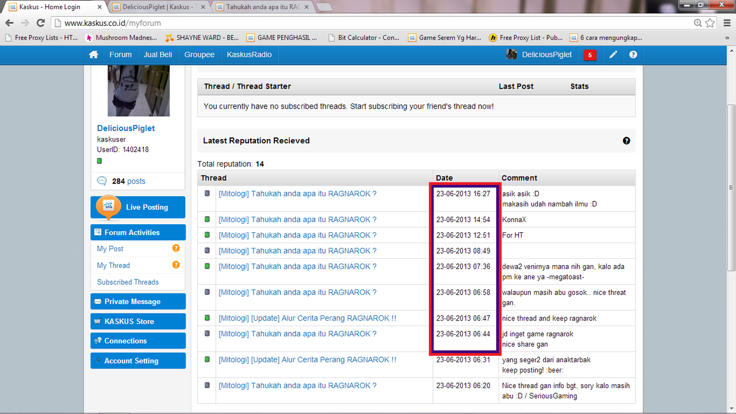Screen dimensions: 736x414
Task: Open the SHAYNE WARD bookmark
Action: (202, 38)
